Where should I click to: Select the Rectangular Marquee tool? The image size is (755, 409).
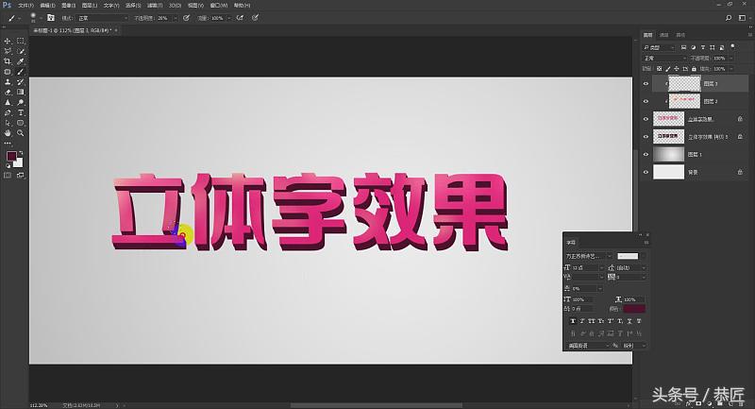(20, 42)
